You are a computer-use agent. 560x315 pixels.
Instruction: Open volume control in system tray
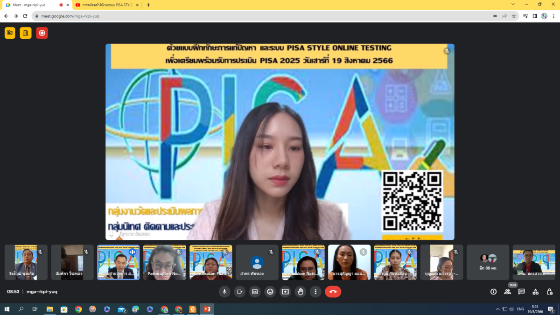(x=512, y=309)
